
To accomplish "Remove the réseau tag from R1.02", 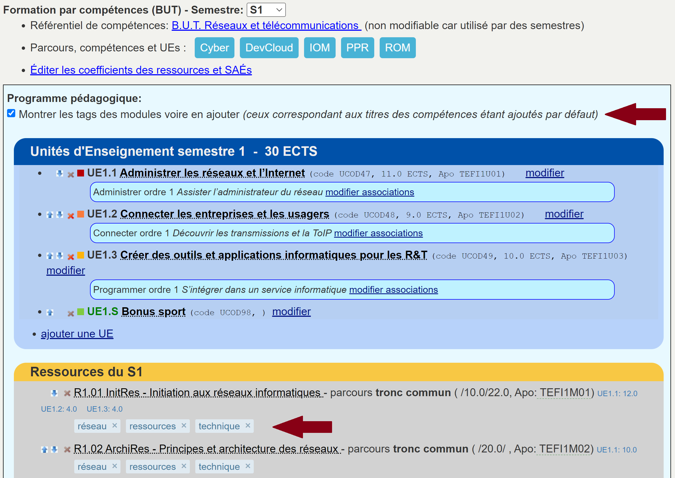I will click(114, 466).
